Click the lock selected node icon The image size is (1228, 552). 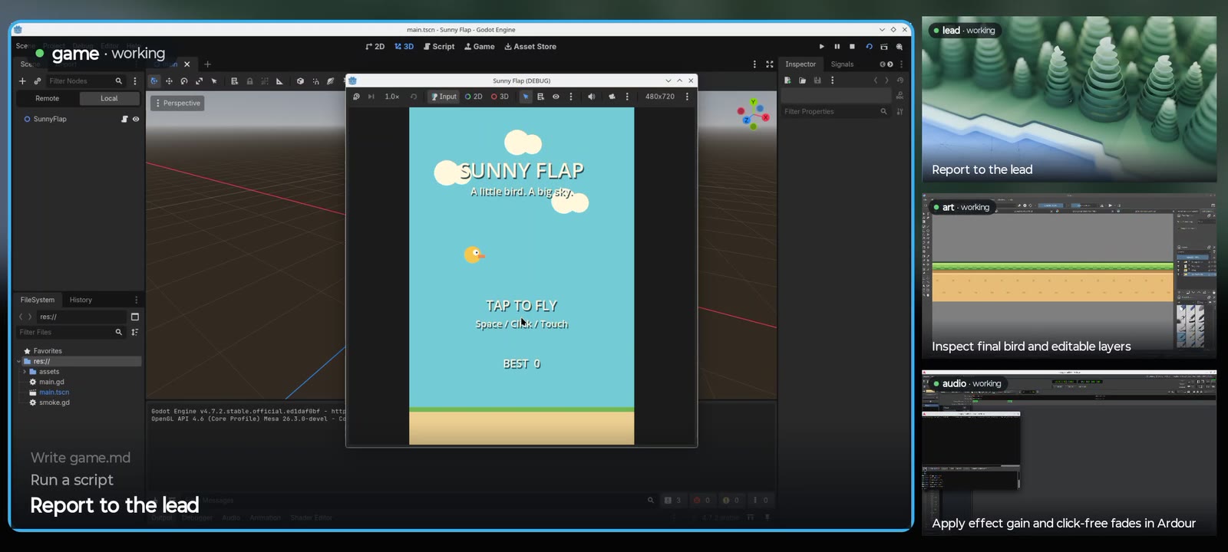click(249, 80)
